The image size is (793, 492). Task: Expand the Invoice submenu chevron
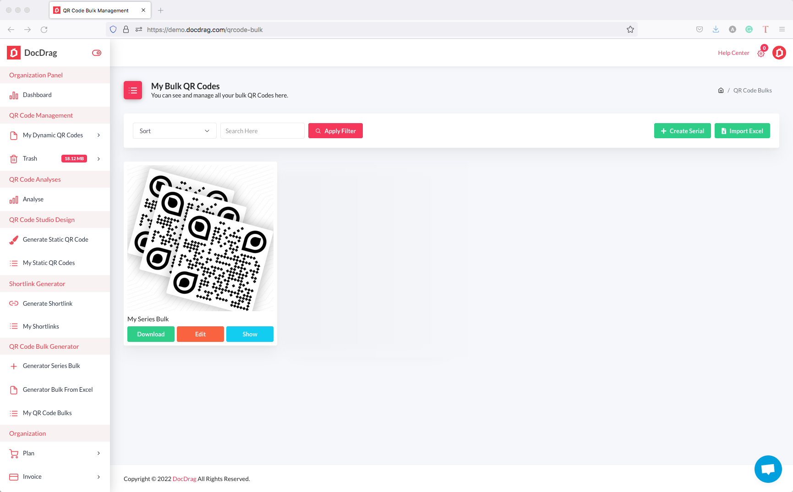coord(98,477)
